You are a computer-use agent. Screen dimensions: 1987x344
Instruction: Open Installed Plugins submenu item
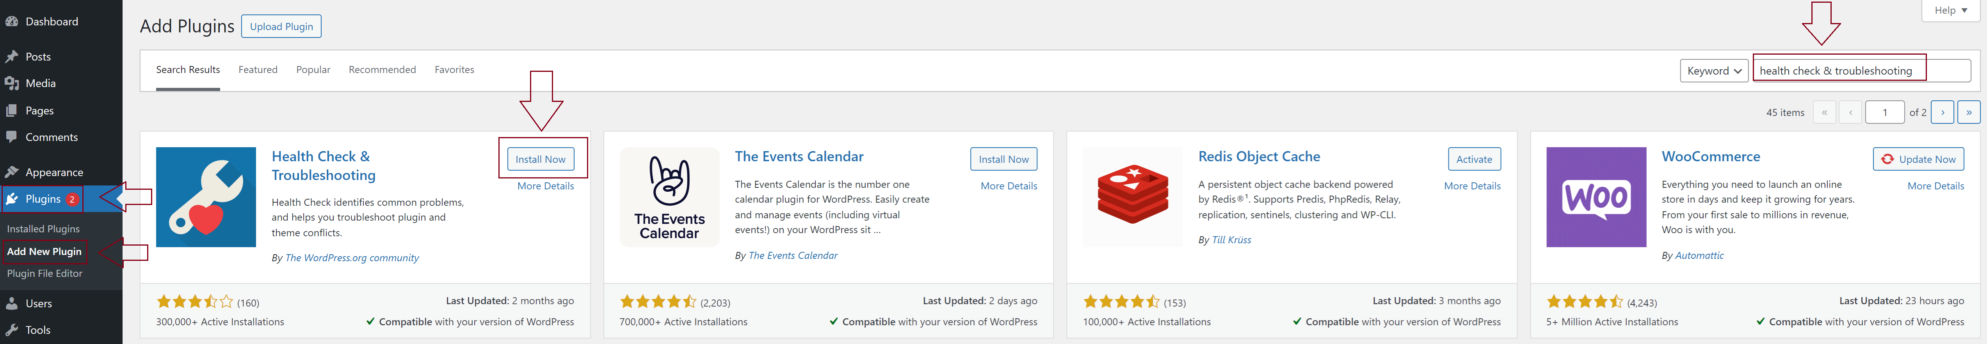point(43,229)
